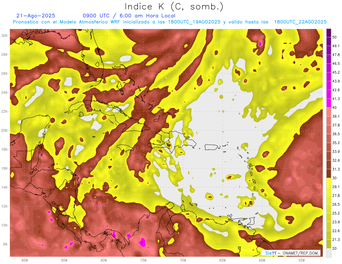
Task: Click the color bar value '46.5'
Action: coord(336,64)
